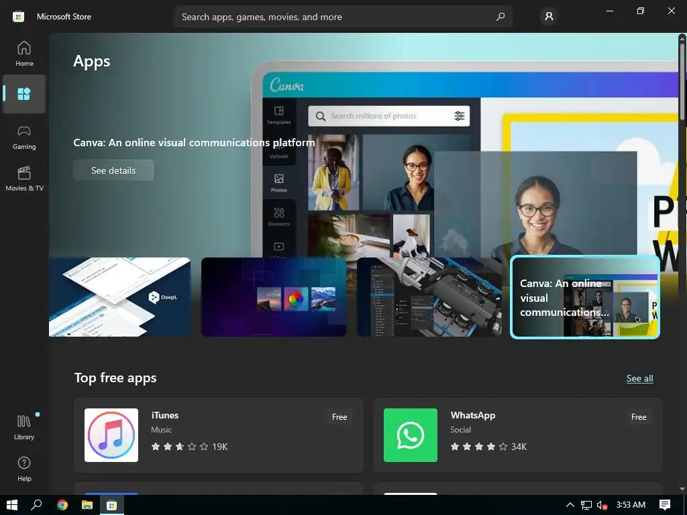Click the Microsoft Store logo icon
Viewport: 687px width, 515px height.
point(18,17)
